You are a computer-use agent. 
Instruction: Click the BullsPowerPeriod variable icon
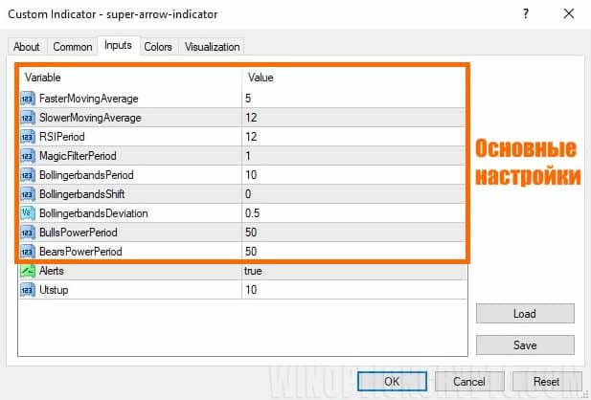tap(28, 233)
